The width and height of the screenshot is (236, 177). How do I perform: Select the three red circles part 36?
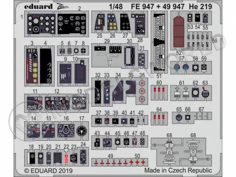[141, 91]
